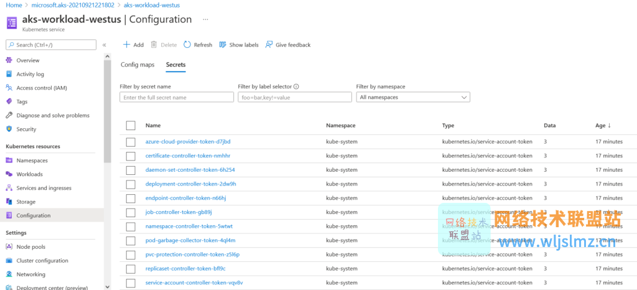Click the Refresh icon in toolbar
The image size is (637, 290).
187,45
